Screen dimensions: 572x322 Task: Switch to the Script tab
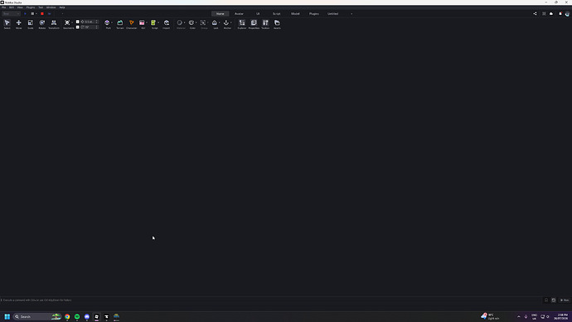[x=277, y=13]
